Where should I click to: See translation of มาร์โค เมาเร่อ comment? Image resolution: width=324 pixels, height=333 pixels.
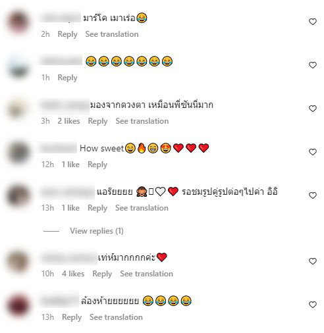(112, 34)
